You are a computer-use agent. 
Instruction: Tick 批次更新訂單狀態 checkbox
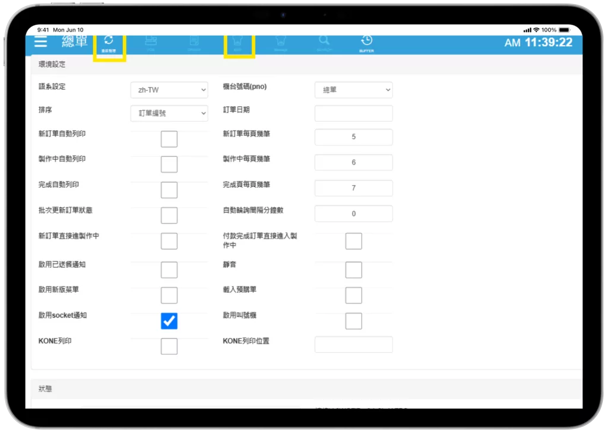[x=169, y=216]
